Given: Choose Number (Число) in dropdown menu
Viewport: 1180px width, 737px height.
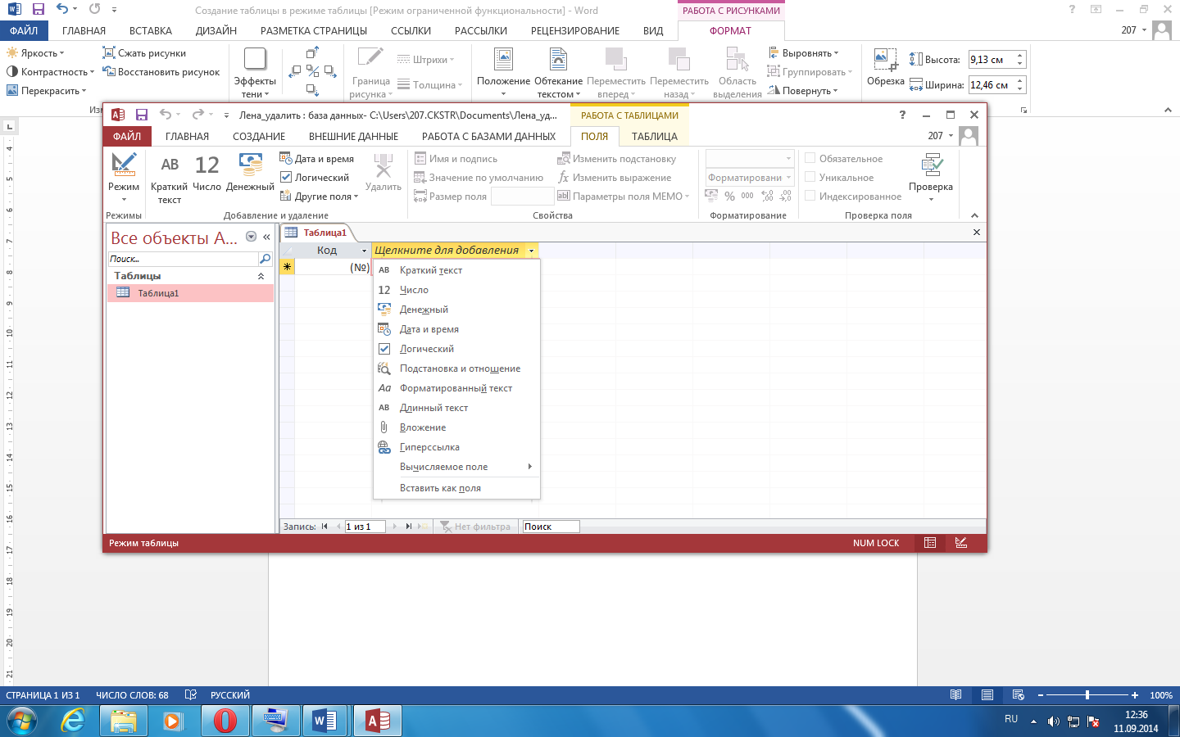Looking at the screenshot, I should click(456, 290).
